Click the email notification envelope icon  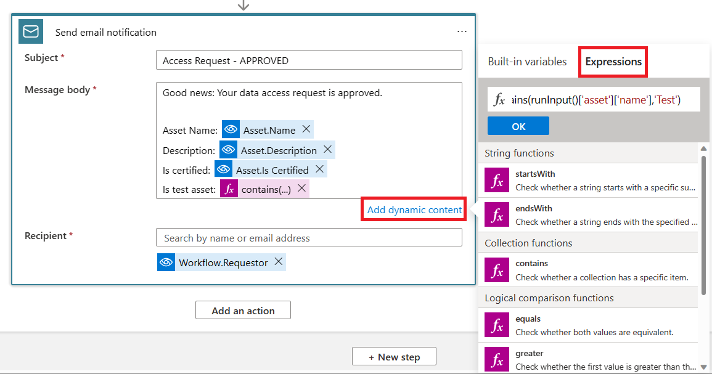[x=31, y=31]
